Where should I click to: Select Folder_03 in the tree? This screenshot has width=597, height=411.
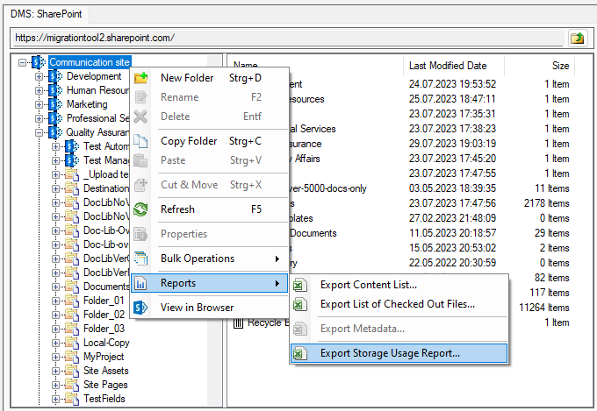(104, 329)
